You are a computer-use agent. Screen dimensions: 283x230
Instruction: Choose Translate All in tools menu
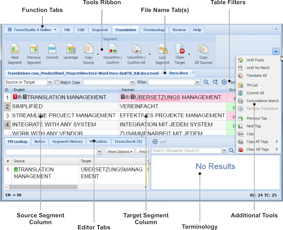[256, 76]
